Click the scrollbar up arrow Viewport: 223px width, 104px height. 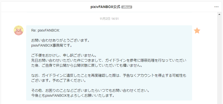click(x=219, y=14)
